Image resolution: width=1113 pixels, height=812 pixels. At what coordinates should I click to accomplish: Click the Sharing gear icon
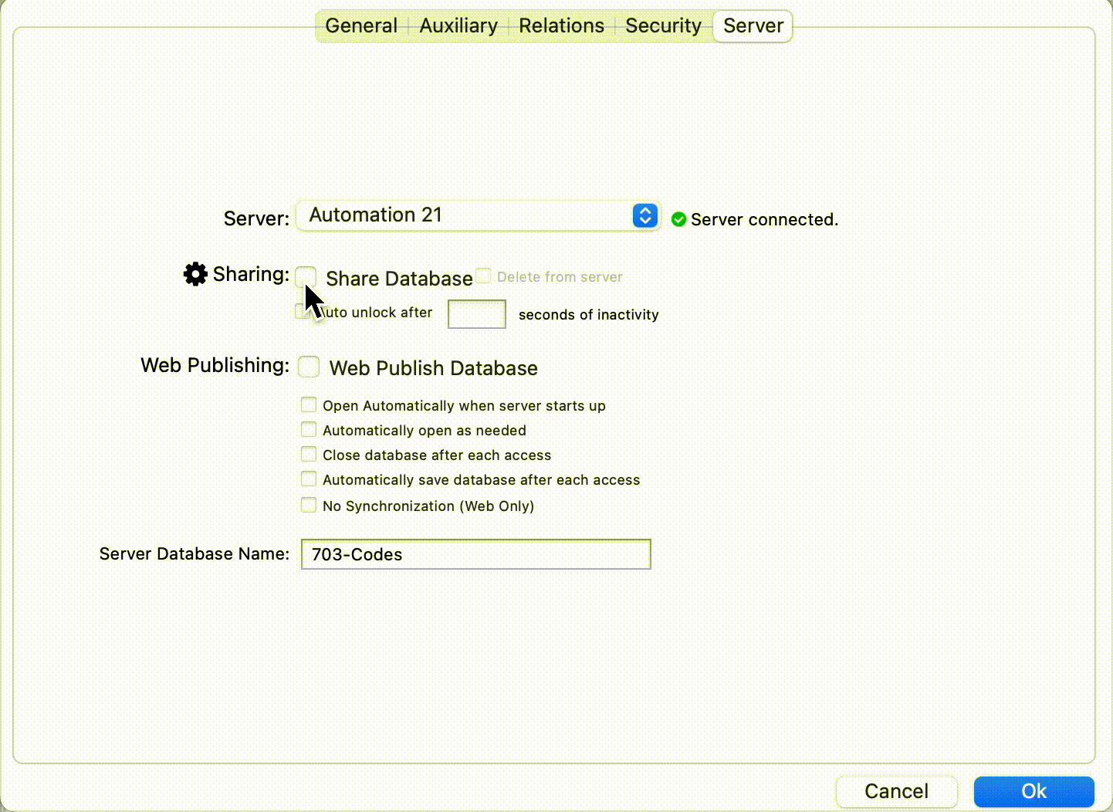pos(195,274)
